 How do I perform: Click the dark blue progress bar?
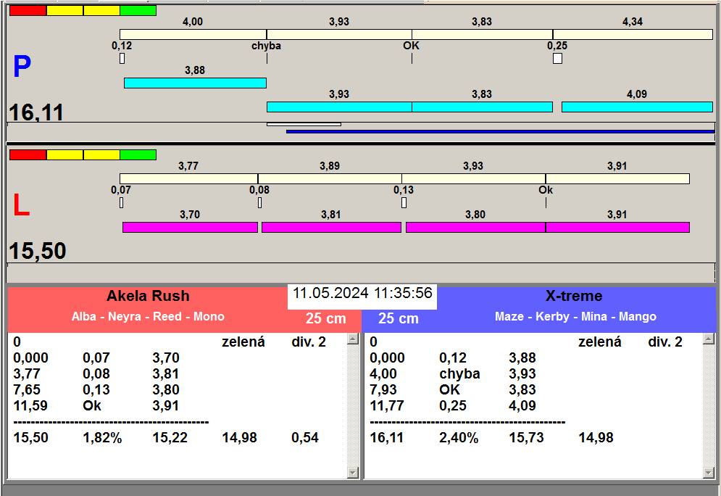[x=500, y=131]
